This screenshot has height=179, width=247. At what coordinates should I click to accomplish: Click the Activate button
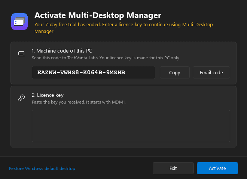[217, 168]
